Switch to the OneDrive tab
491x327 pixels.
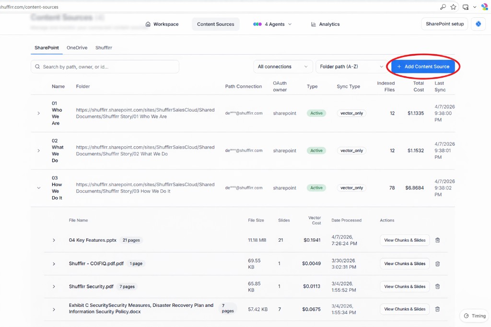tap(77, 47)
